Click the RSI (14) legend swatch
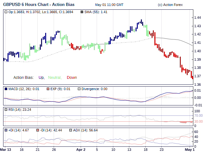 click(6, 110)
